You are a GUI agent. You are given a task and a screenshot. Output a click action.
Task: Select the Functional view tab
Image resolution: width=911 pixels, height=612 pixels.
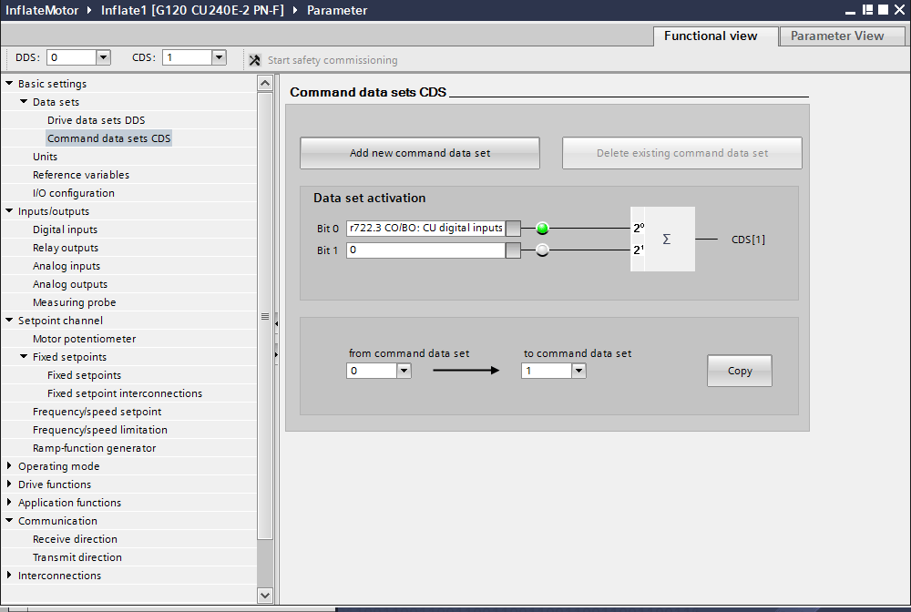pos(710,36)
